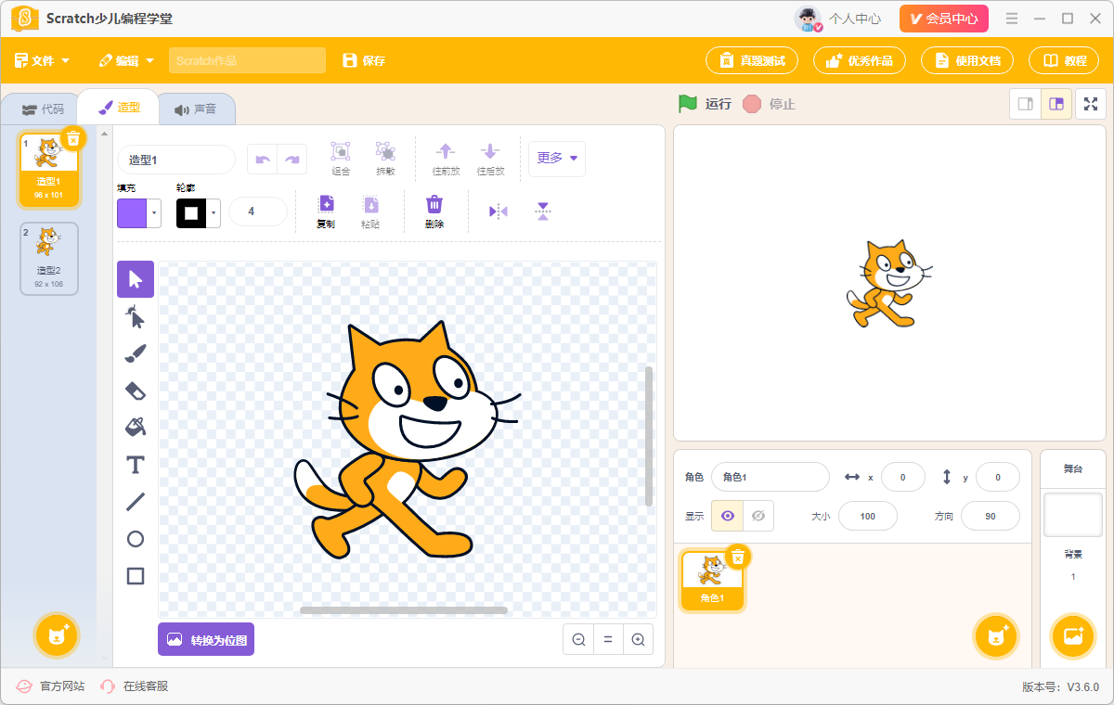Open 个人中心
This screenshot has height=705, width=1114.
838,19
